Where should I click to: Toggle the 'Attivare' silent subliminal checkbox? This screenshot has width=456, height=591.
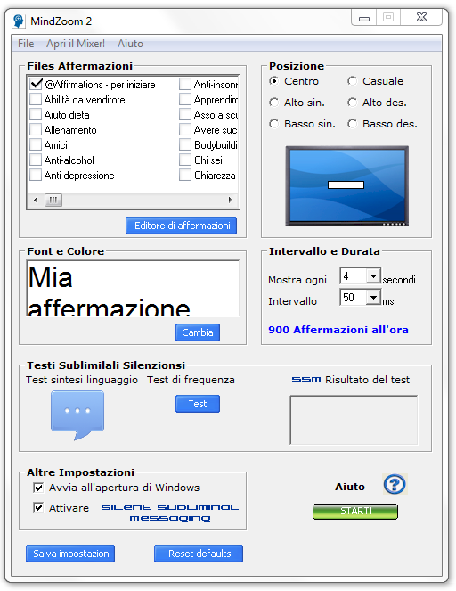[x=38, y=507]
